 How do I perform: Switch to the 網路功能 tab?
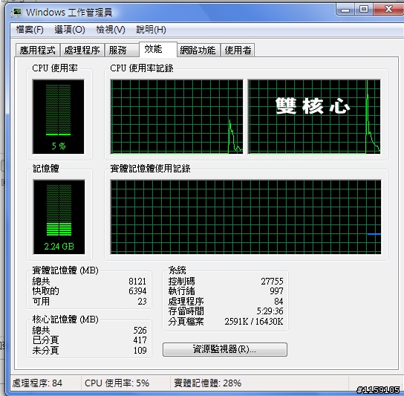[x=198, y=50]
